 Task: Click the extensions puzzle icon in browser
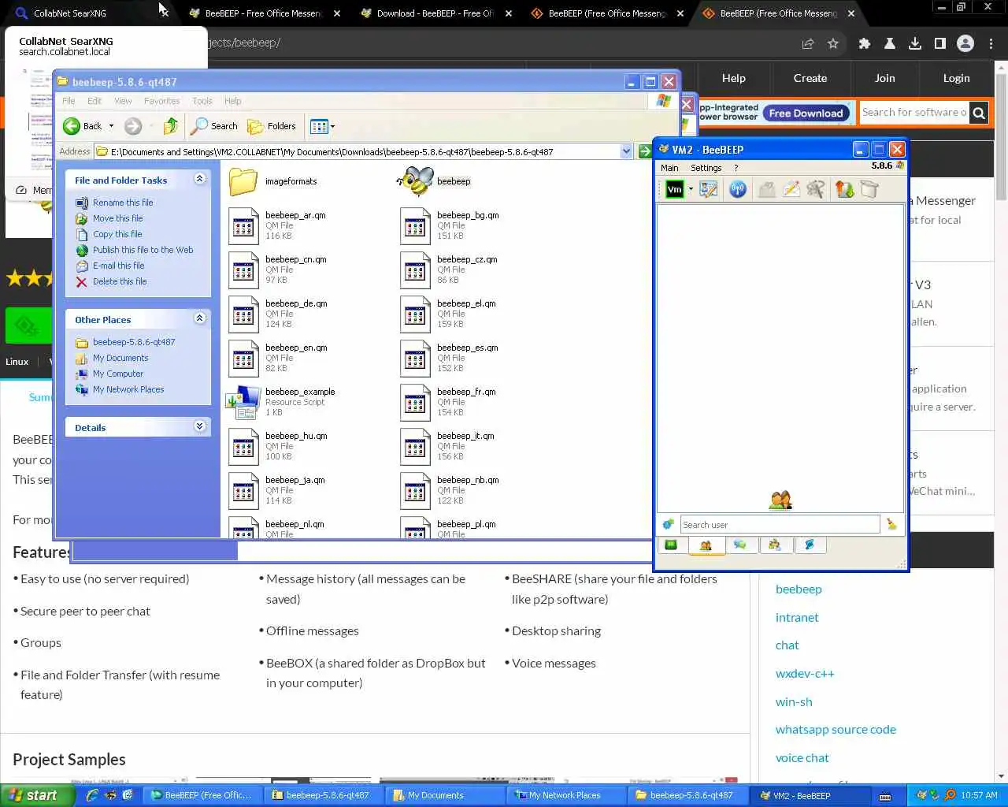point(865,44)
